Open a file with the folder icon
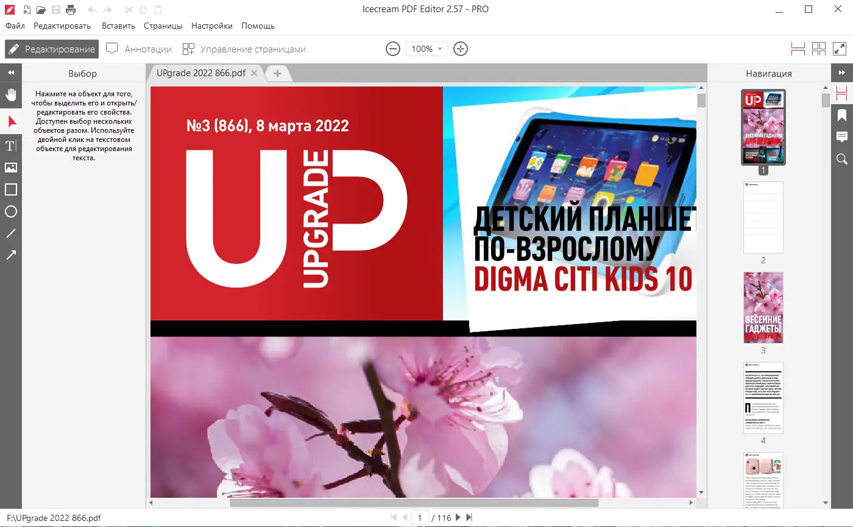Viewport: 853px width, 527px height. click(41, 10)
